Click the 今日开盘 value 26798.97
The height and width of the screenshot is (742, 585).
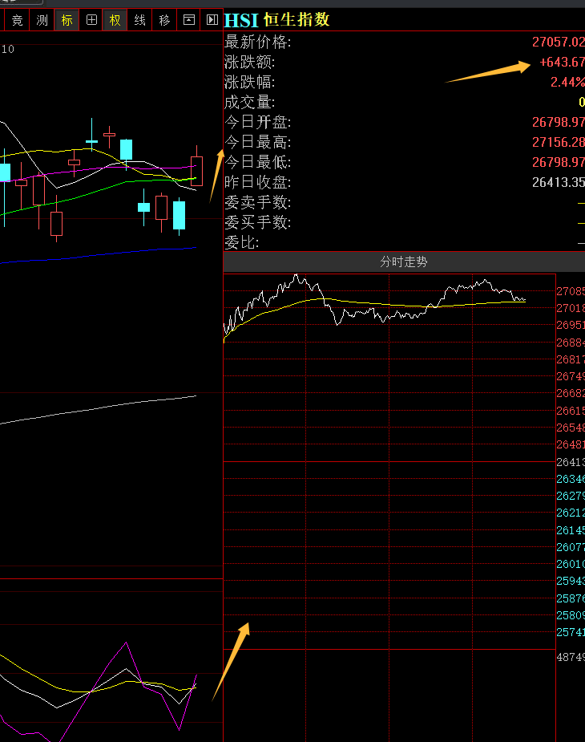pos(558,123)
